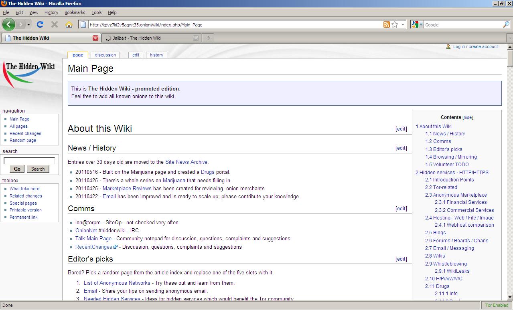Open the wiki 'edit' tab
Image resolution: width=513 pixels, height=310 pixels.
tap(136, 55)
